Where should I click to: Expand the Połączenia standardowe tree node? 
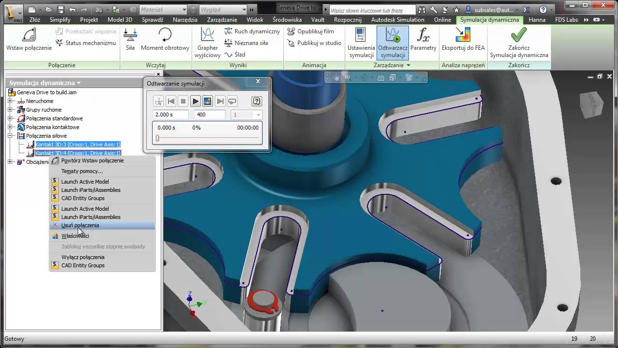pyautogui.click(x=10, y=118)
